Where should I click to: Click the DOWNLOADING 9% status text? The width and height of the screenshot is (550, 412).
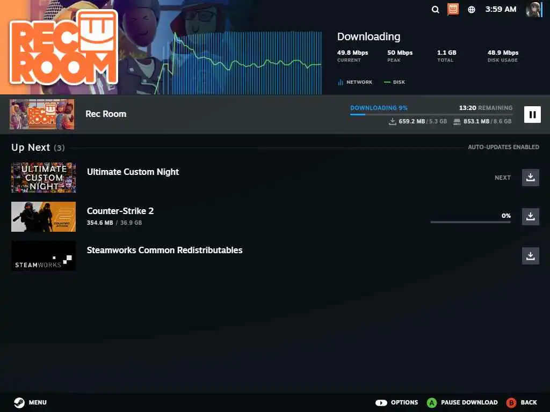(379, 108)
